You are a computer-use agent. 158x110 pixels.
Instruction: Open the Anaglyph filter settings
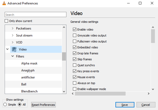(x=28, y=70)
